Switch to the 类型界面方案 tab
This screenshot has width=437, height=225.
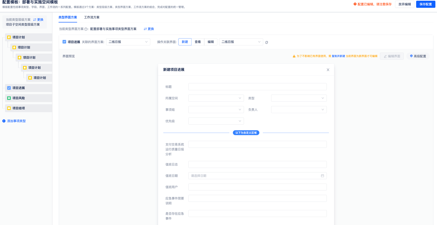[68, 17]
